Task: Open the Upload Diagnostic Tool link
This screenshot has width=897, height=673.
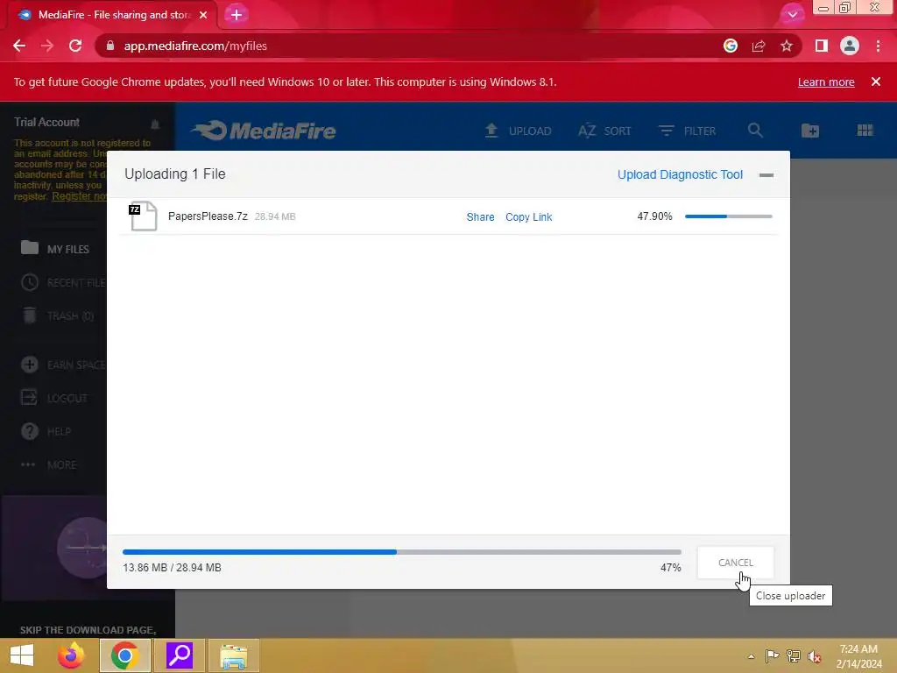Action: pos(680,174)
